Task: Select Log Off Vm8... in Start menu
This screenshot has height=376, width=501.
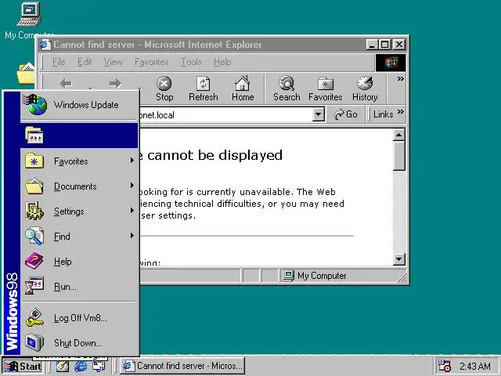Action: click(79, 318)
